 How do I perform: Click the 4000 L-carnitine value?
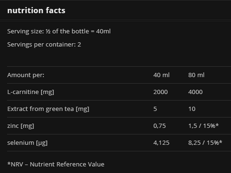pyautogui.click(x=195, y=92)
